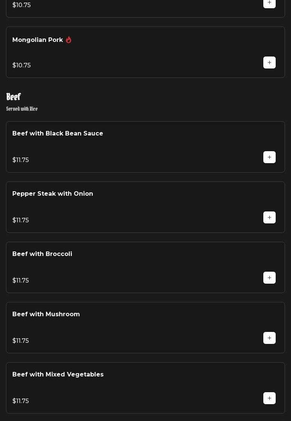This screenshot has height=421, width=291.
Task: Select the Pepper Steak with Onion title
Action: tap(53, 194)
